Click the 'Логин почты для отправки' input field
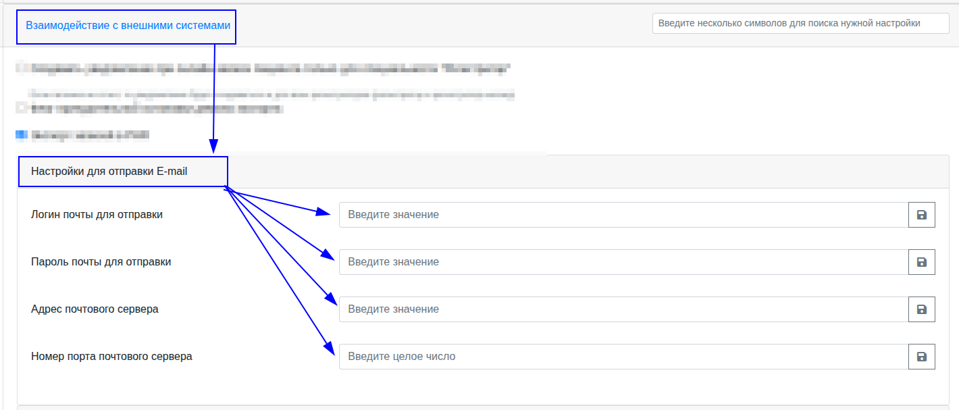959x410 pixels. pyautogui.click(x=623, y=215)
